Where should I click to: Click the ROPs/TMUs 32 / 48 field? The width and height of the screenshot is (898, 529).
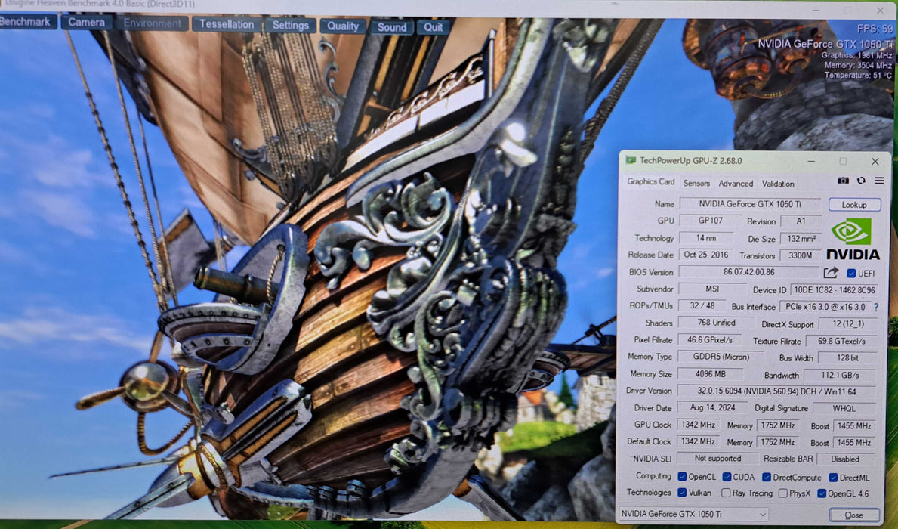702,305
